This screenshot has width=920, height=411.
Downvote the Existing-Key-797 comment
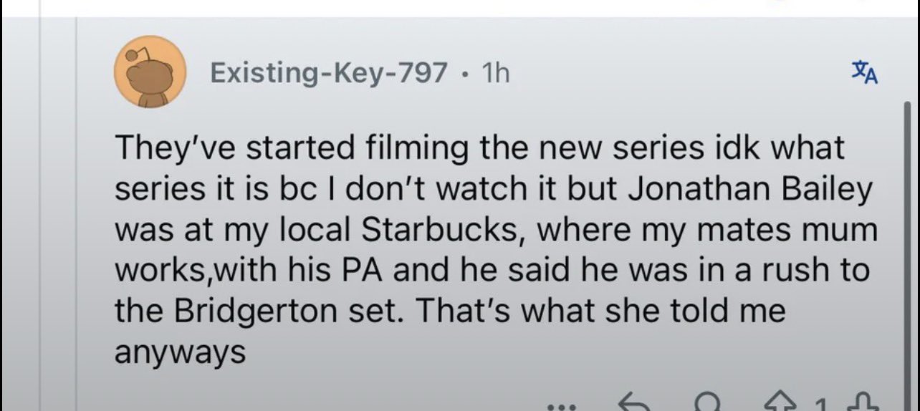click(x=863, y=405)
